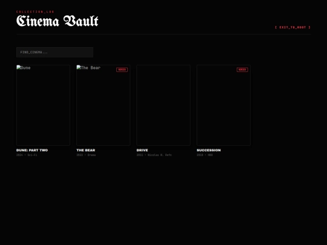
Task: Click the COLLECTION_LOG label
Action: [x=35, y=11]
